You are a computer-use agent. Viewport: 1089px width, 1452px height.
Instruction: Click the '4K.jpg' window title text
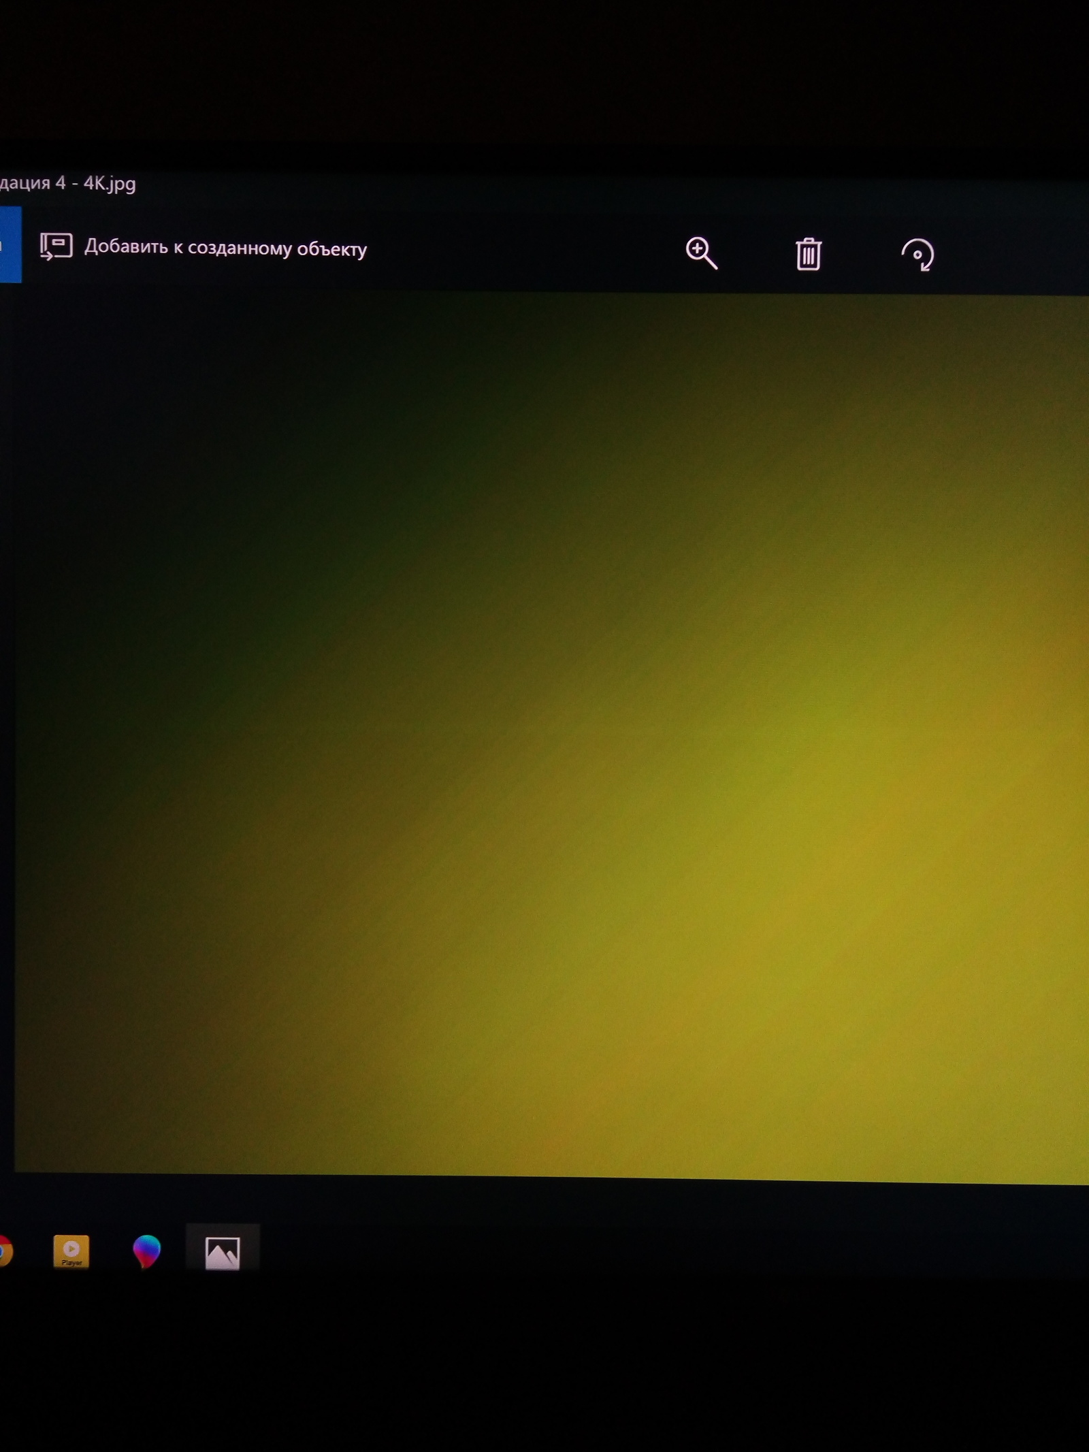110,184
